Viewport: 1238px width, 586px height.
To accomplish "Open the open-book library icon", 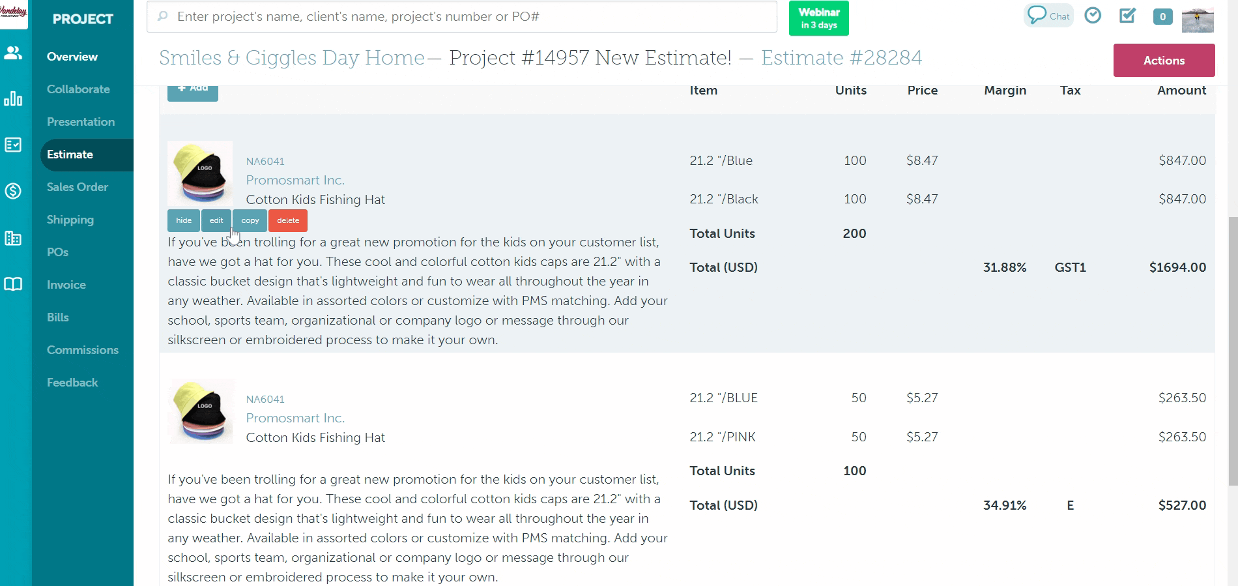I will click(x=13, y=284).
